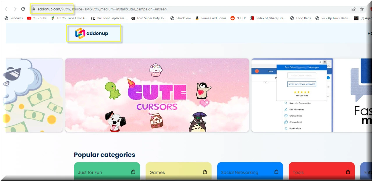
Task: Open the Shuck 'em bookmark
Action: (181, 18)
